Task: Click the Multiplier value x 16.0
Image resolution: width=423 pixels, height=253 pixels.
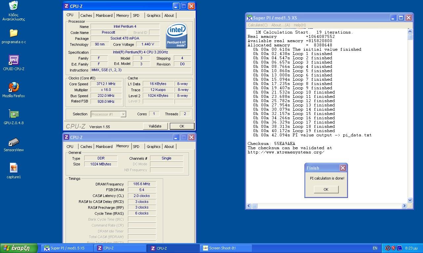Action: click(106, 90)
